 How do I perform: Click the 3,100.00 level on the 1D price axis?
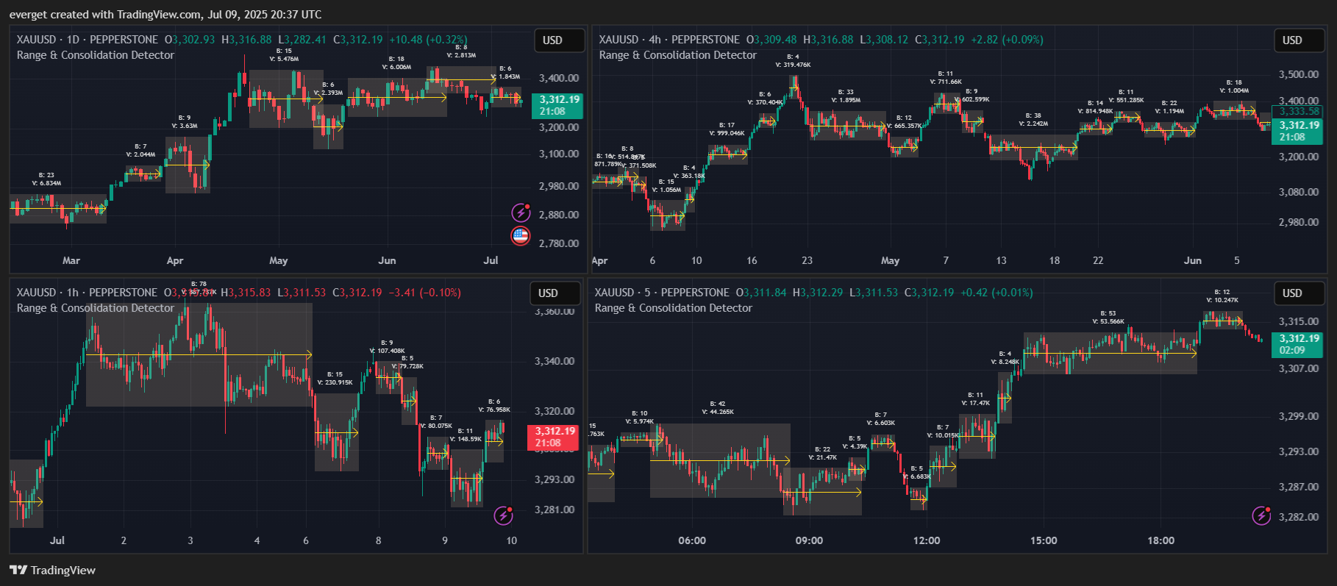pos(559,154)
